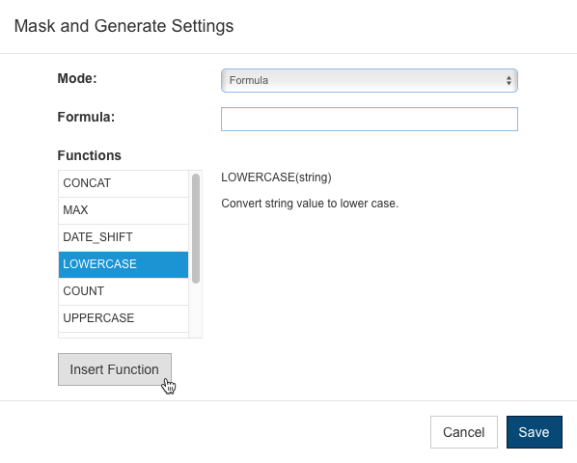
Task: Click the scrollbar track below the thumb
Action: point(196,311)
